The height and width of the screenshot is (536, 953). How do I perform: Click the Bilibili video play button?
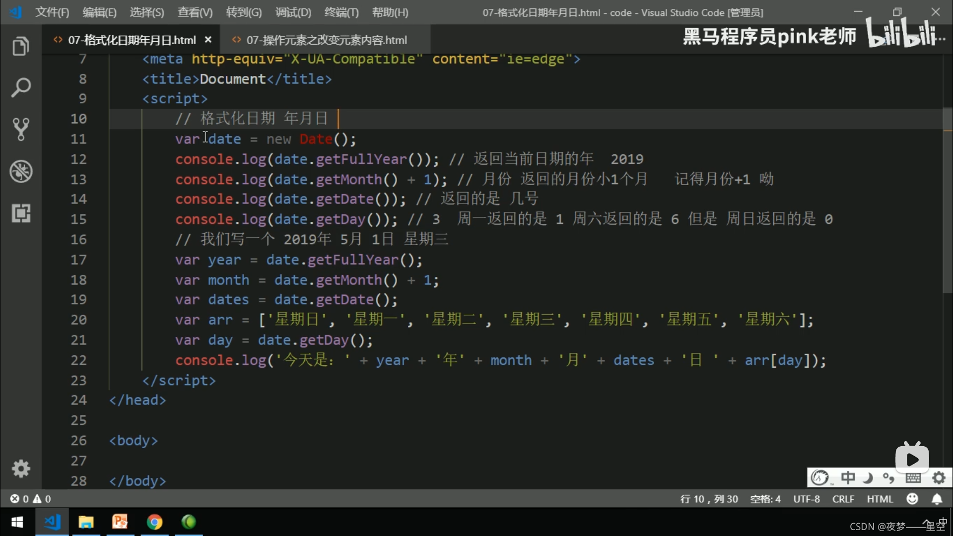pyautogui.click(x=913, y=459)
